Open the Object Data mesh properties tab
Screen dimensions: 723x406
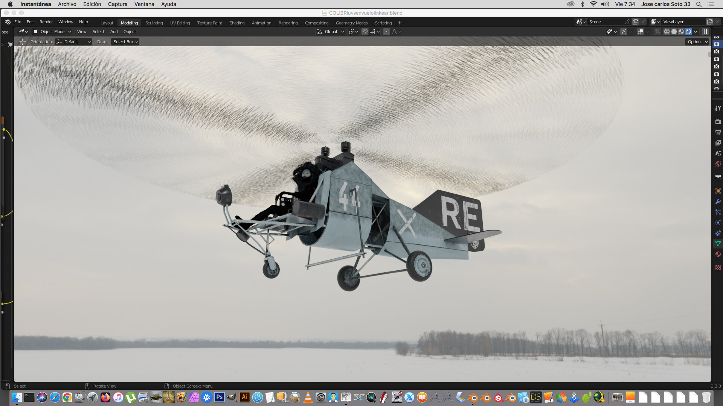pos(718,244)
